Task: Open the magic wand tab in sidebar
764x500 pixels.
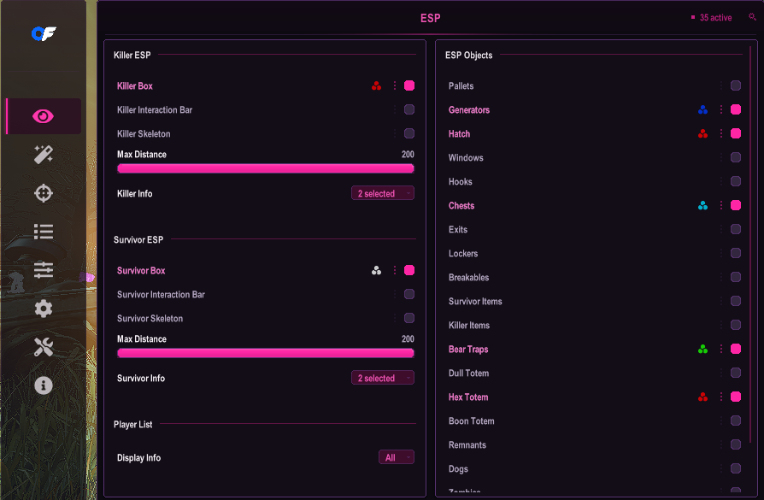Action: pos(44,155)
